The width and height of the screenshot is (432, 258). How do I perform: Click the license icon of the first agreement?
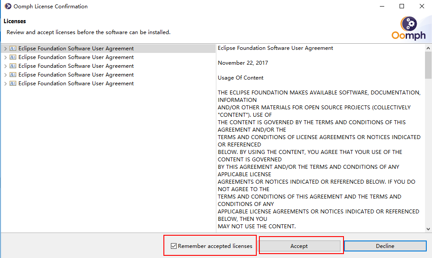[x=13, y=49]
